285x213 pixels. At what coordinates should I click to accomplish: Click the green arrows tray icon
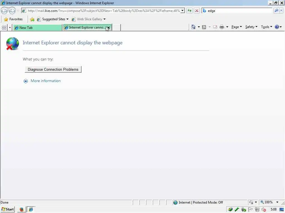pyautogui.click(x=237, y=209)
